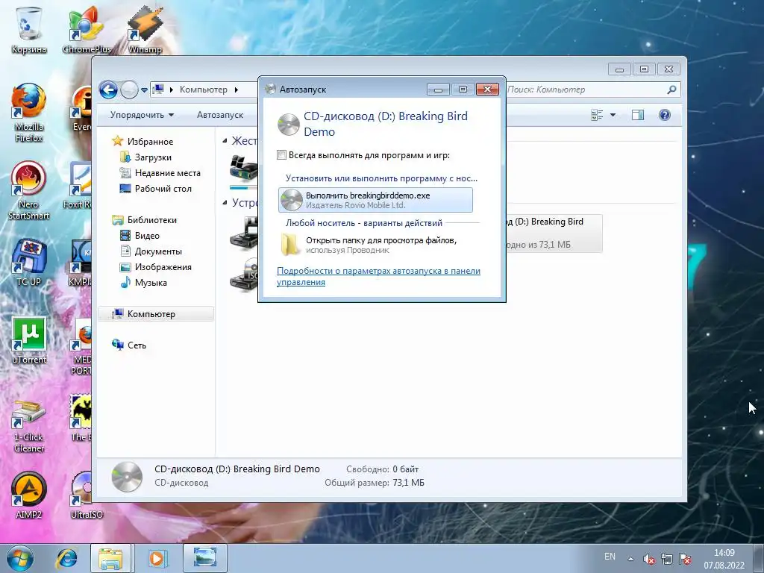Click Show desktop strip at taskbar end
The width and height of the screenshot is (764, 573).
[759, 559]
